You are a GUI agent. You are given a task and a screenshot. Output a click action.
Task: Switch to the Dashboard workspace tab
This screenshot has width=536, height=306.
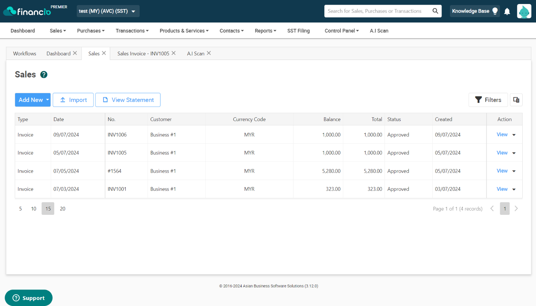[58, 53]
